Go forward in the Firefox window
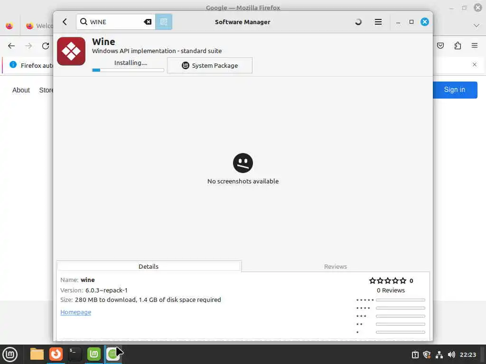This screenshot has width=486, height=364. pyautogui.click(x=28, y=46)
